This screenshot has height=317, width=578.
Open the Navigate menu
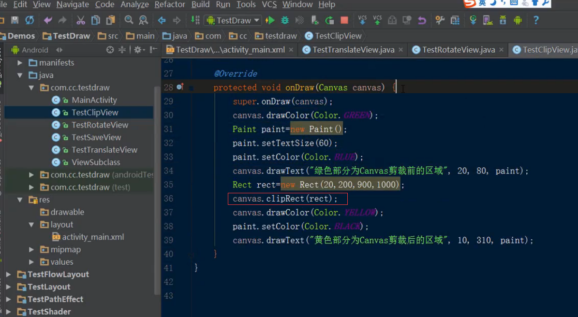point(72,4)
